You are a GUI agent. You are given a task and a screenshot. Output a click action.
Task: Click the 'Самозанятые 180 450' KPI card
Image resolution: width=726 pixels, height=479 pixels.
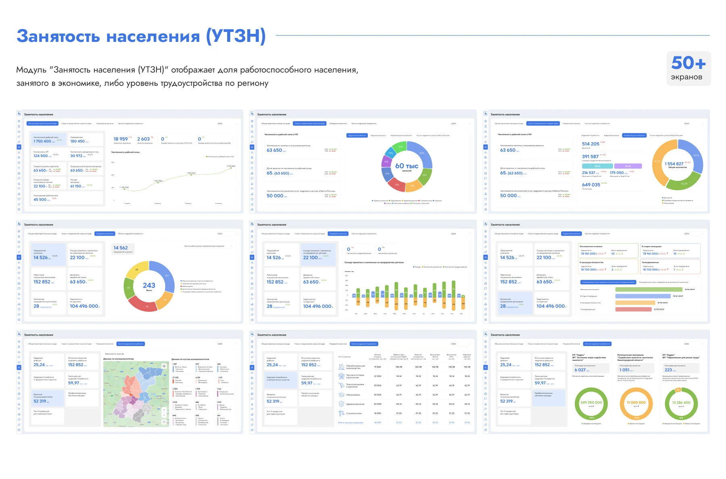pos(85,139)
